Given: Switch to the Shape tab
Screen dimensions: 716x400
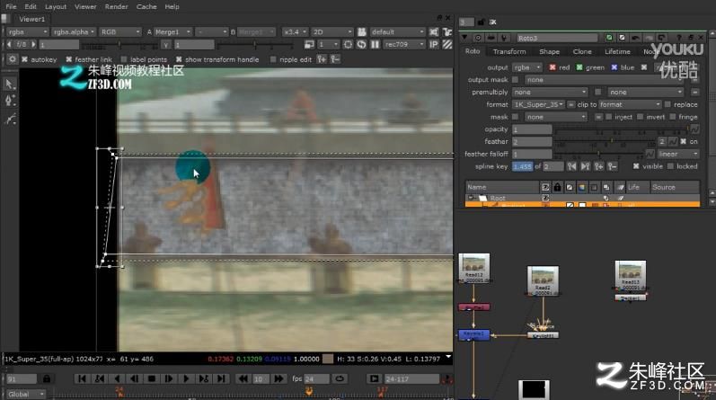Looking at the screenshot, I should point(549,51).
